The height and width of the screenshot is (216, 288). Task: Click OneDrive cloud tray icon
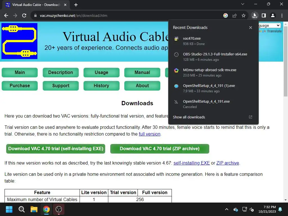236,209
